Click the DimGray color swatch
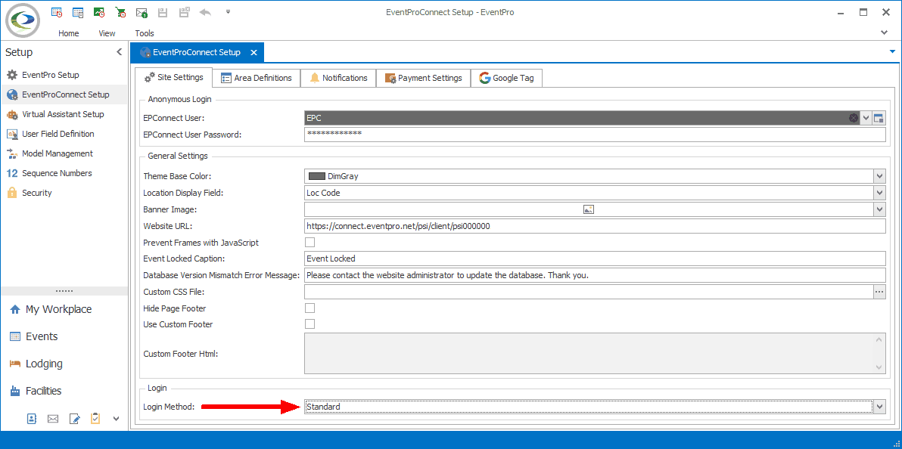 click(x=317, y=176)
